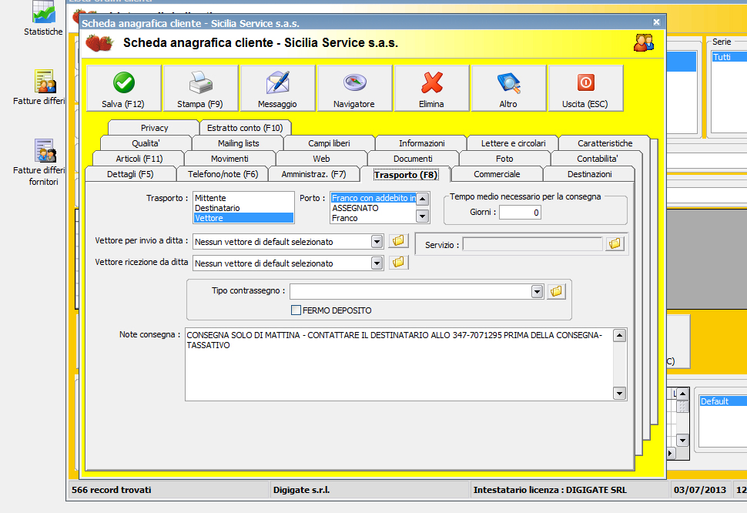Select Franco in the Porto list

[x=373, y=218]
